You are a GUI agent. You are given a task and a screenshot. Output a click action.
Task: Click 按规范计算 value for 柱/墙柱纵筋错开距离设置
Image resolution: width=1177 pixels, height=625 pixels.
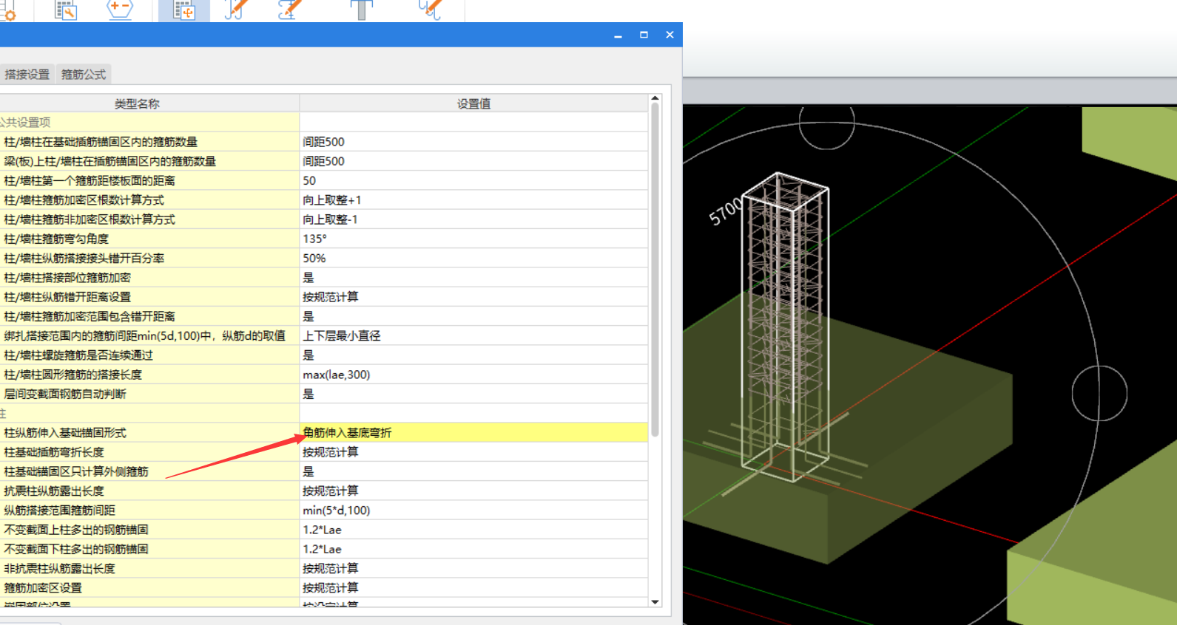(x=473, y=297)
